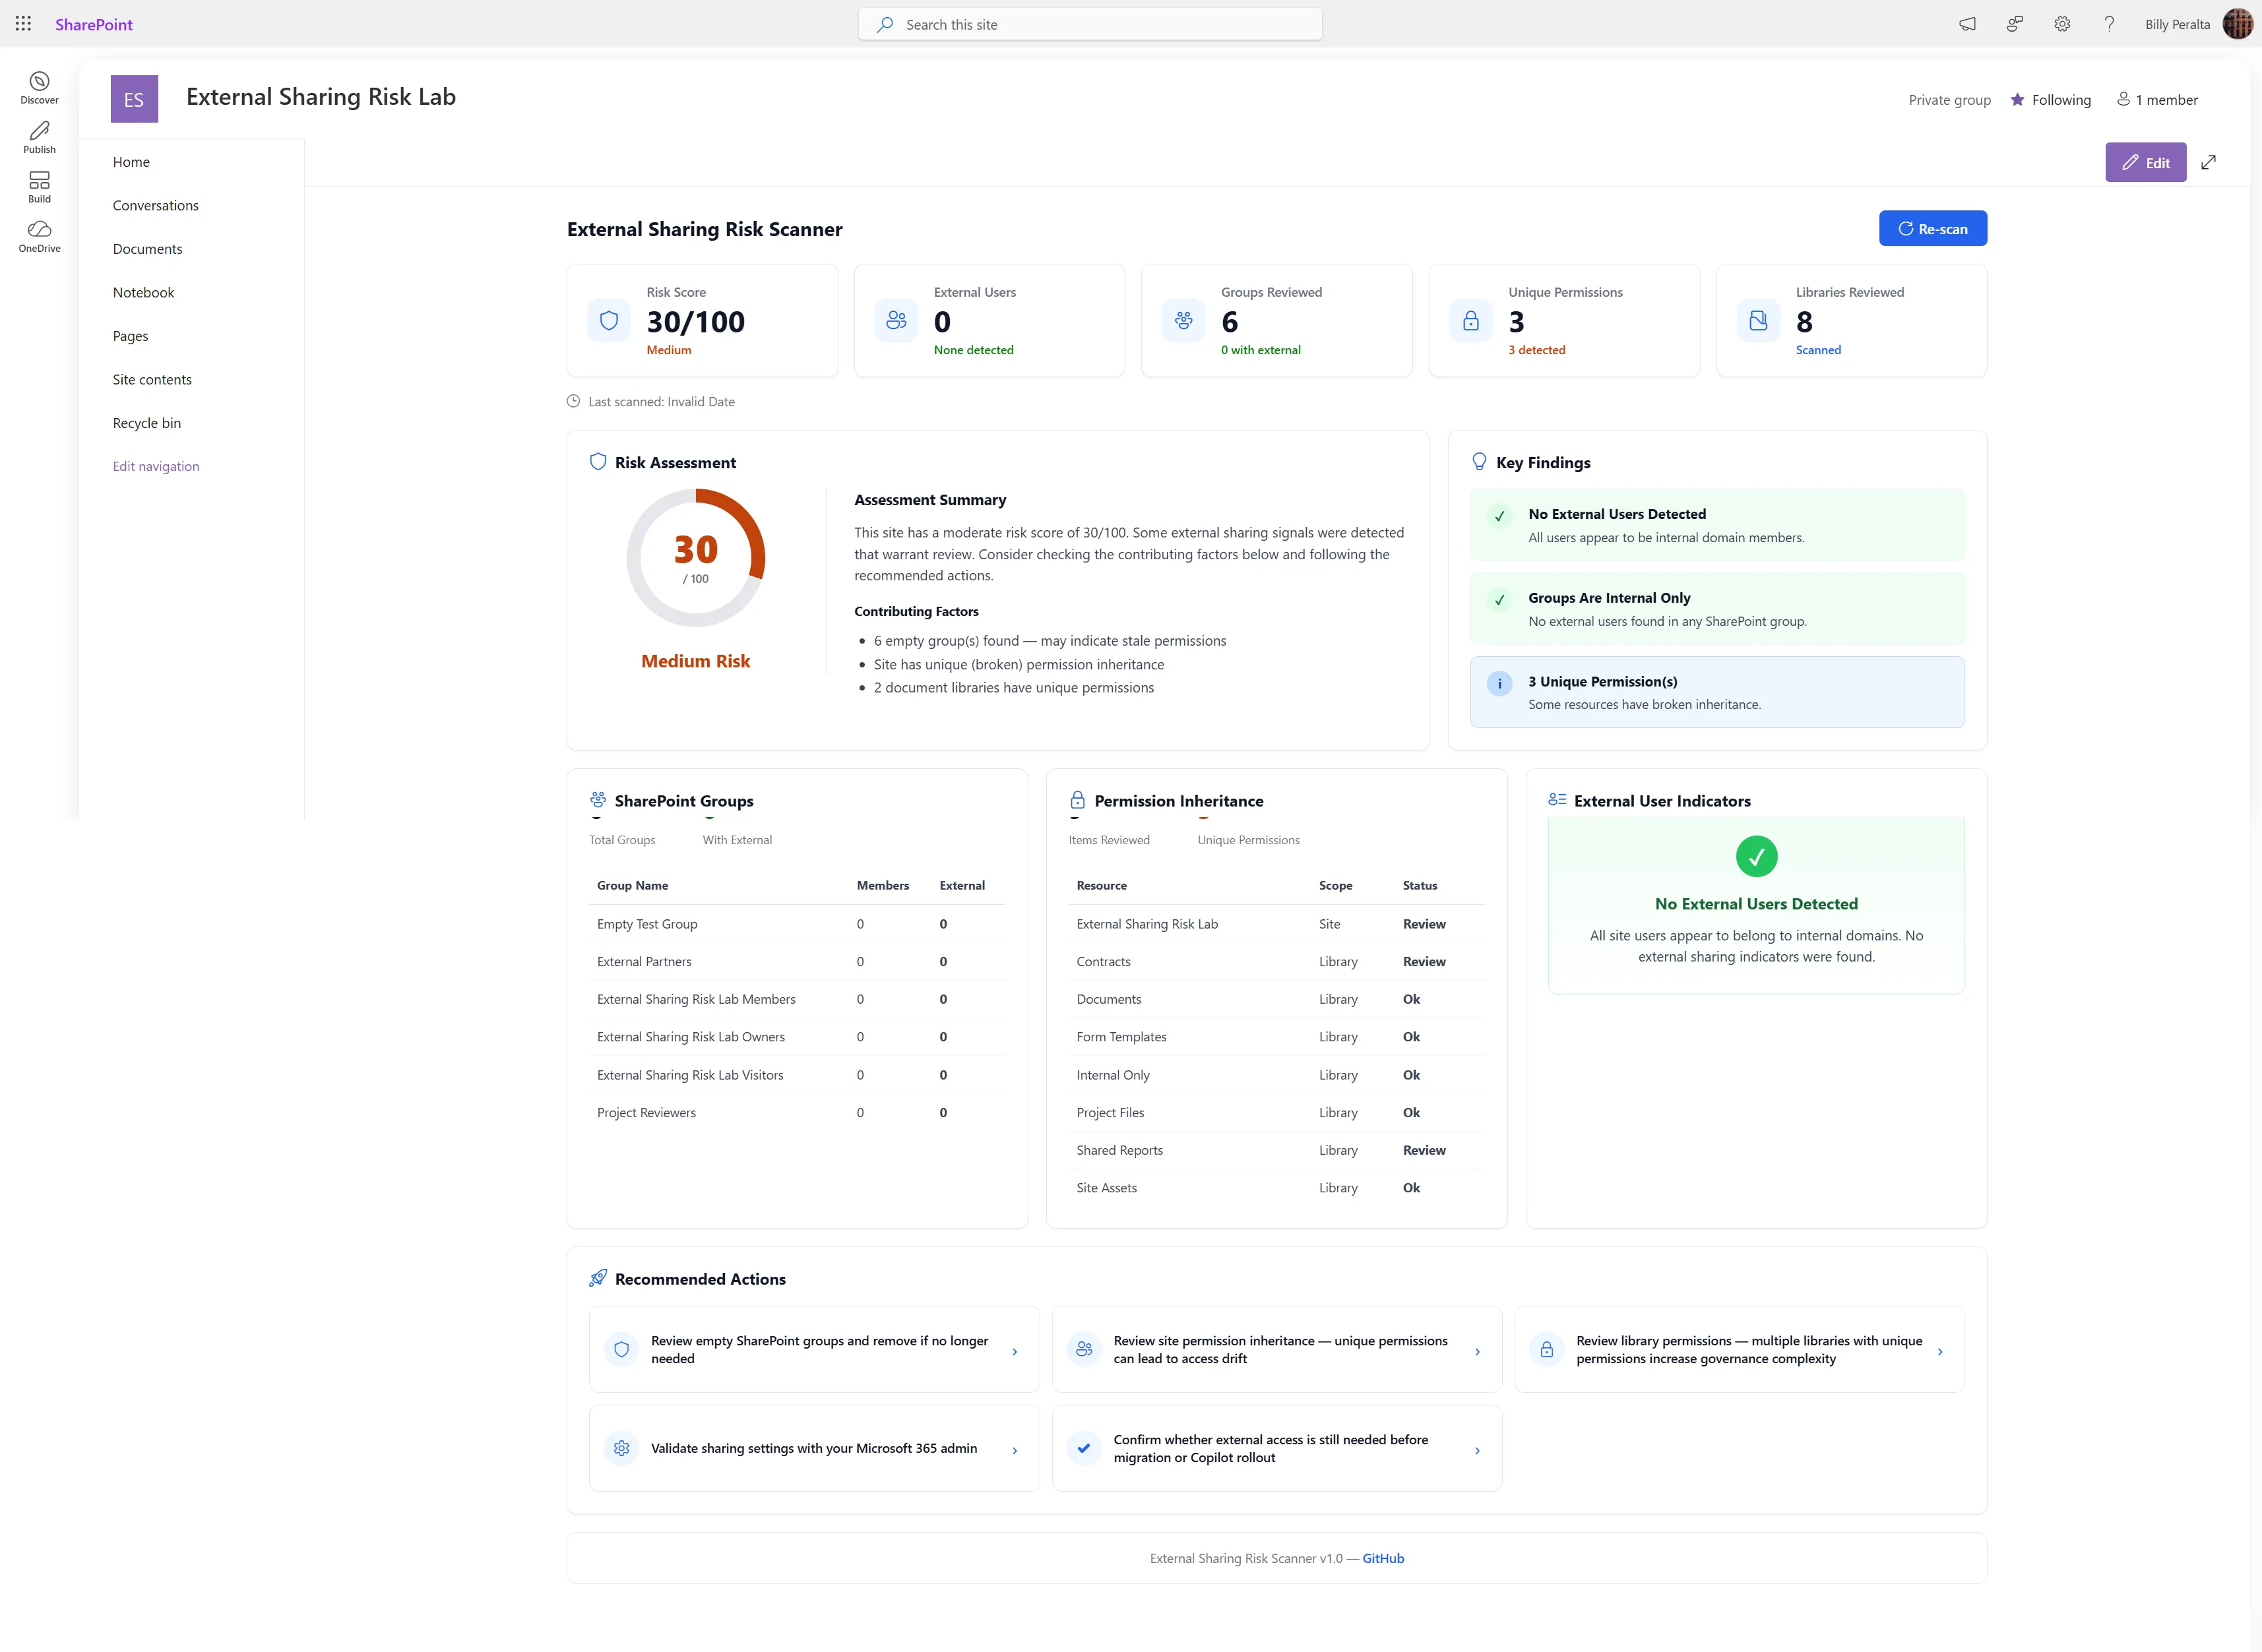Select the 'Project Reviewers' group row

(797, 1112)
